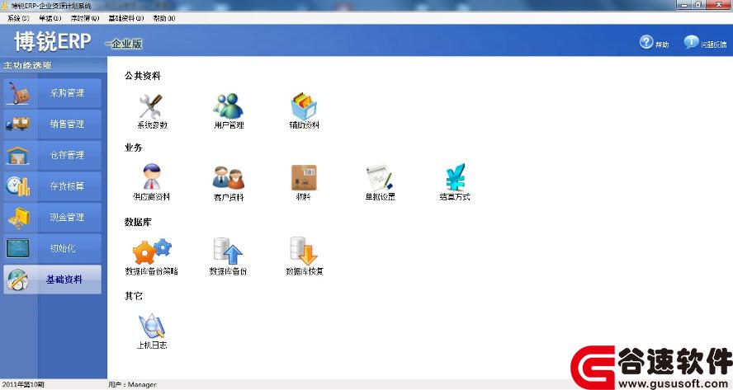733x390 pixels.
Task: Click the 企业版 edition label
Action: point(125,44)
